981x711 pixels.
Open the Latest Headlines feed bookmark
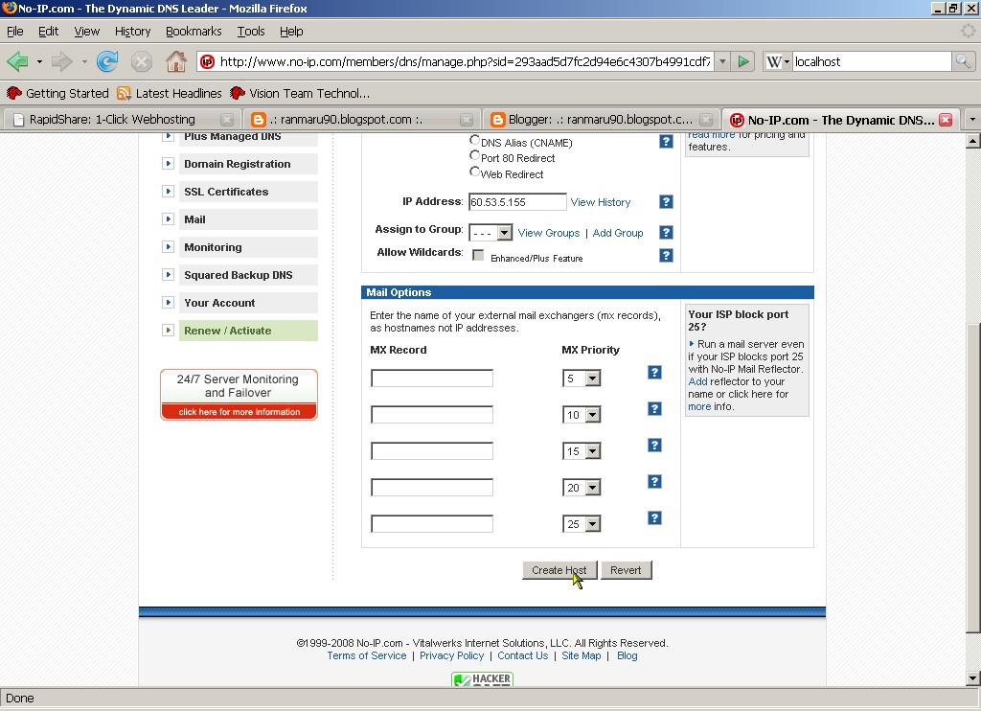(x=170, y=93)
